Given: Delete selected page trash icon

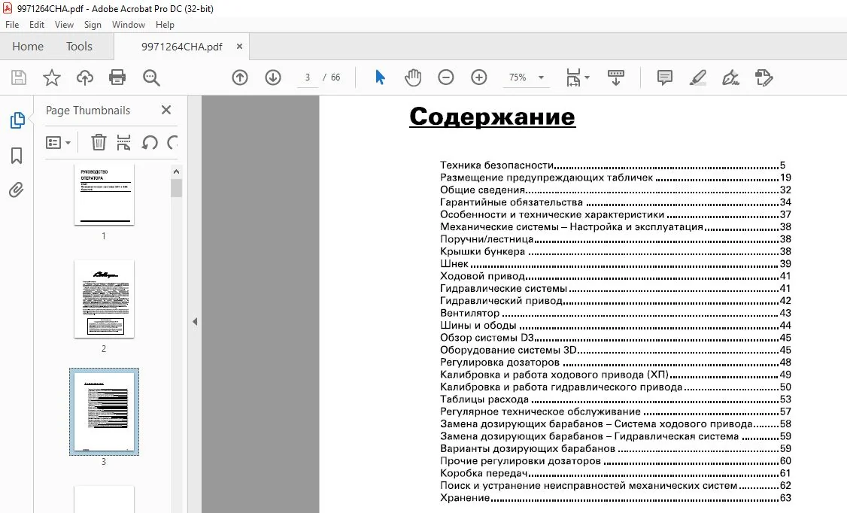Looking at the screenshot, I should click(x=99, y=143).
